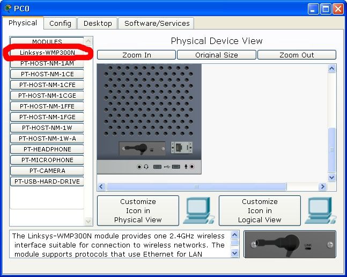
Task: Click the Original Size button
Action: coord(217,55)
